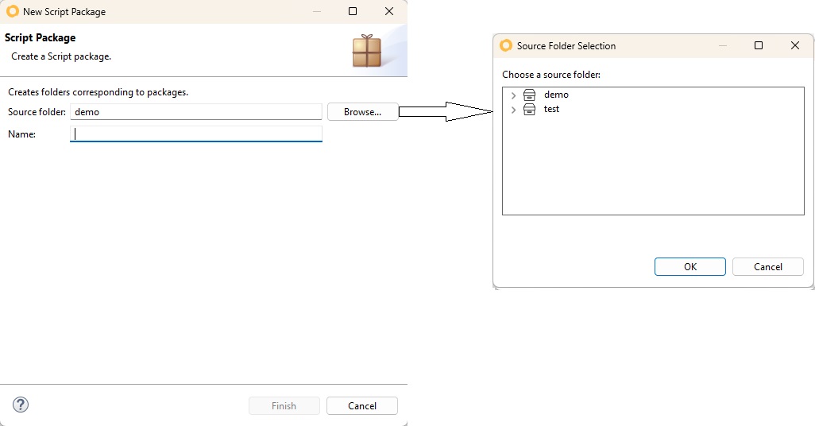Close the Source Folder Selection dialog
The height and width of the screenshot is (426, 815).
click(x=795, y=46)
